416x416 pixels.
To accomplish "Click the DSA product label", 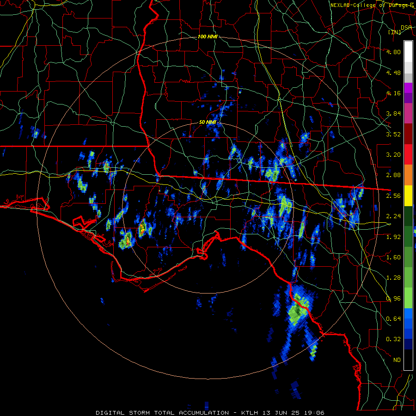I will (x=406, y=27).
